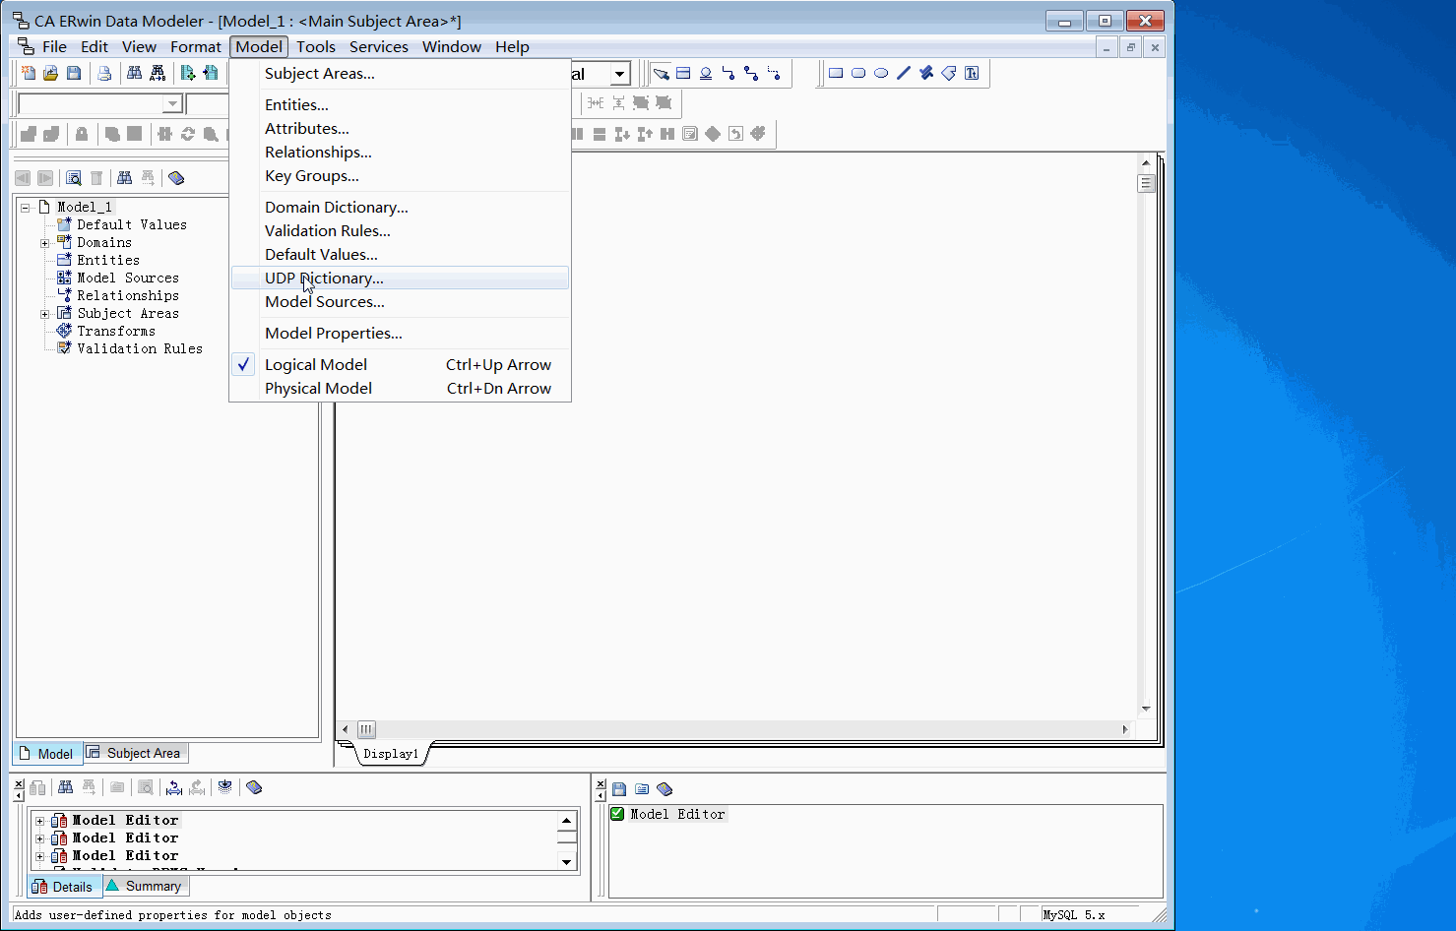
Task: Click binoculars icon in Action Log pane
Action: 65,787
